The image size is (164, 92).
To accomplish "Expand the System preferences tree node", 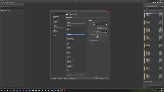I will [x=52, y=15].
